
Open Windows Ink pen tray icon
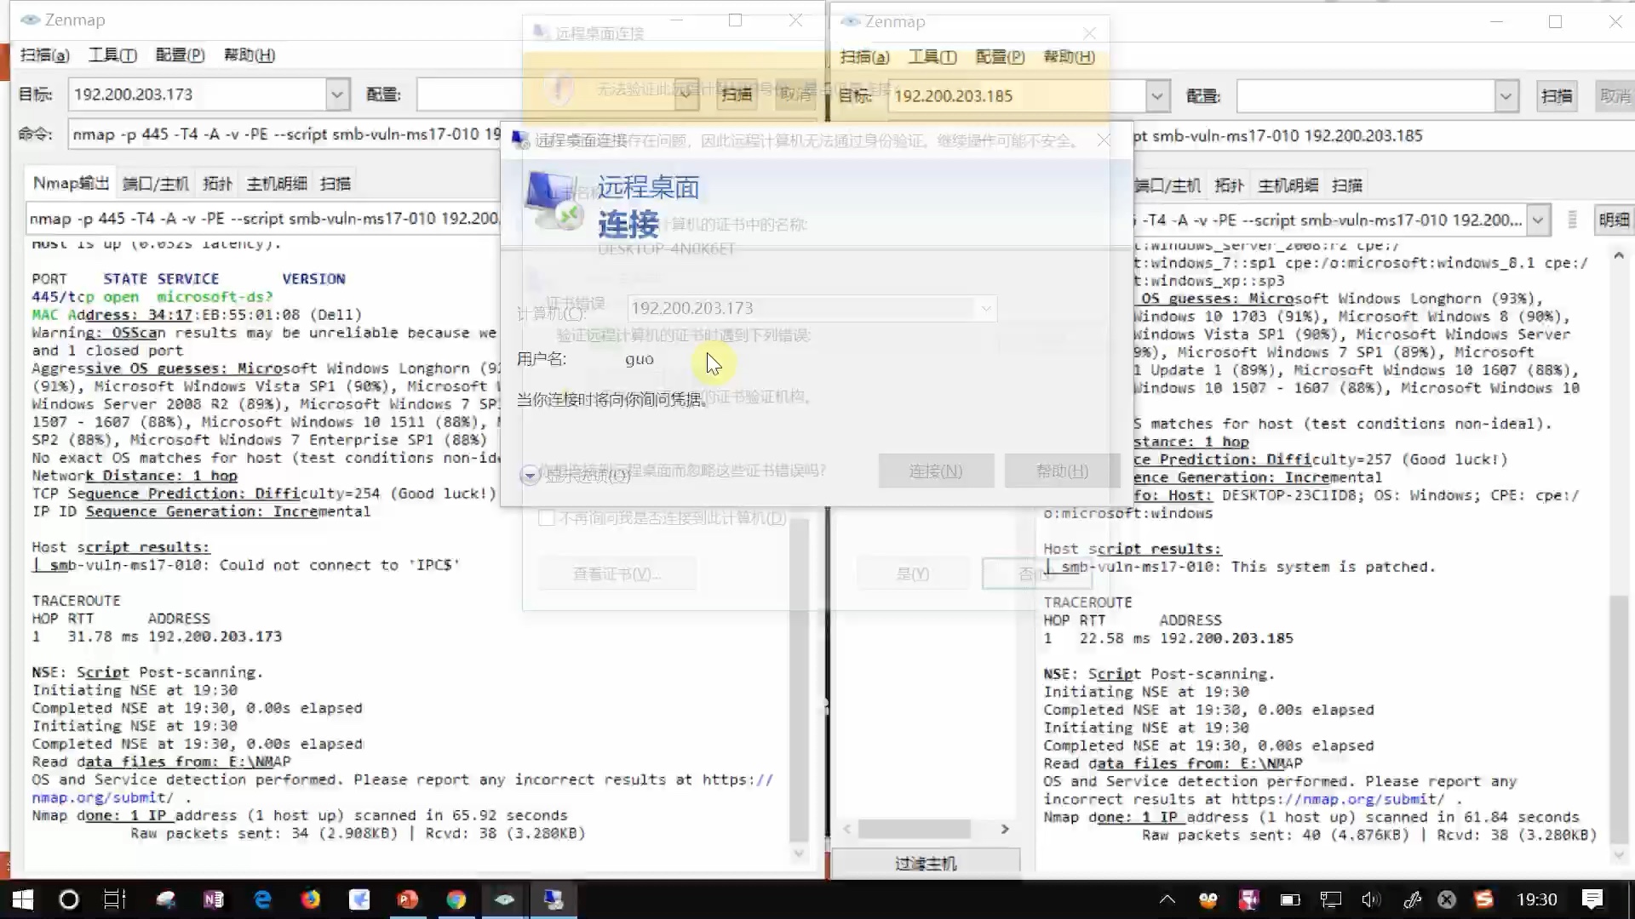1412,899
